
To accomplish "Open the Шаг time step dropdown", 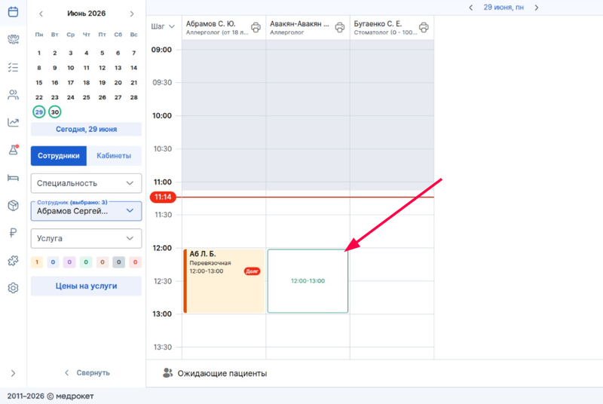I will [x=163, y=26].
